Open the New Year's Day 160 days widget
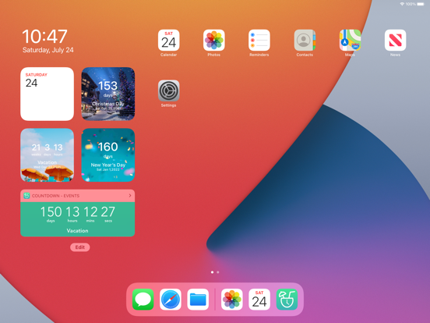Image resolution: width=430 pixels, height=323 pixels. click(x=108, y=155)
